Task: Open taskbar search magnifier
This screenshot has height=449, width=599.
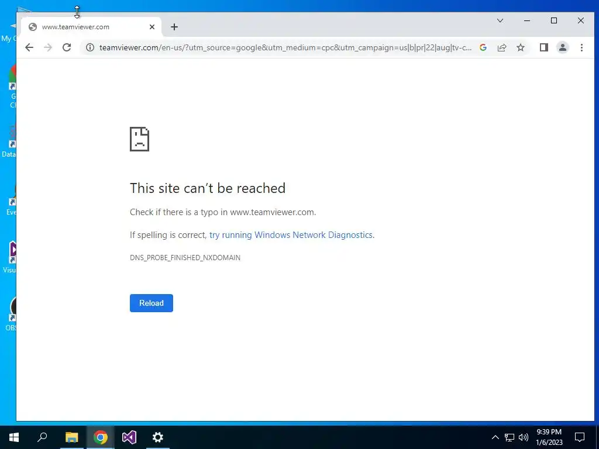Action: pyautogui.click(x=42, y=437)
